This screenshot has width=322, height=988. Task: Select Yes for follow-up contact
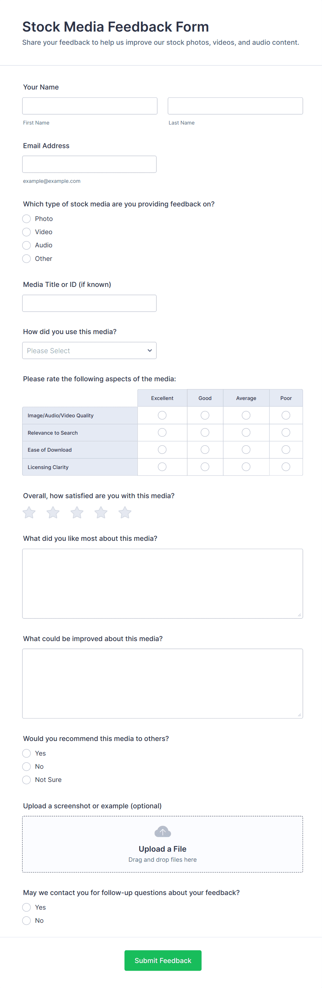(26, 908)
